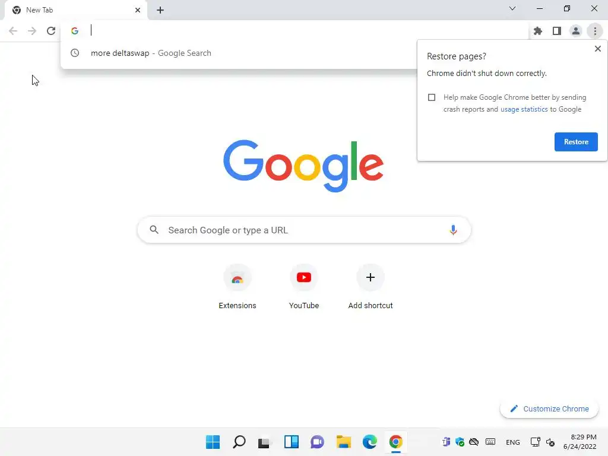
Task: Click the Search Google or type a URL box
Action: 304,230
